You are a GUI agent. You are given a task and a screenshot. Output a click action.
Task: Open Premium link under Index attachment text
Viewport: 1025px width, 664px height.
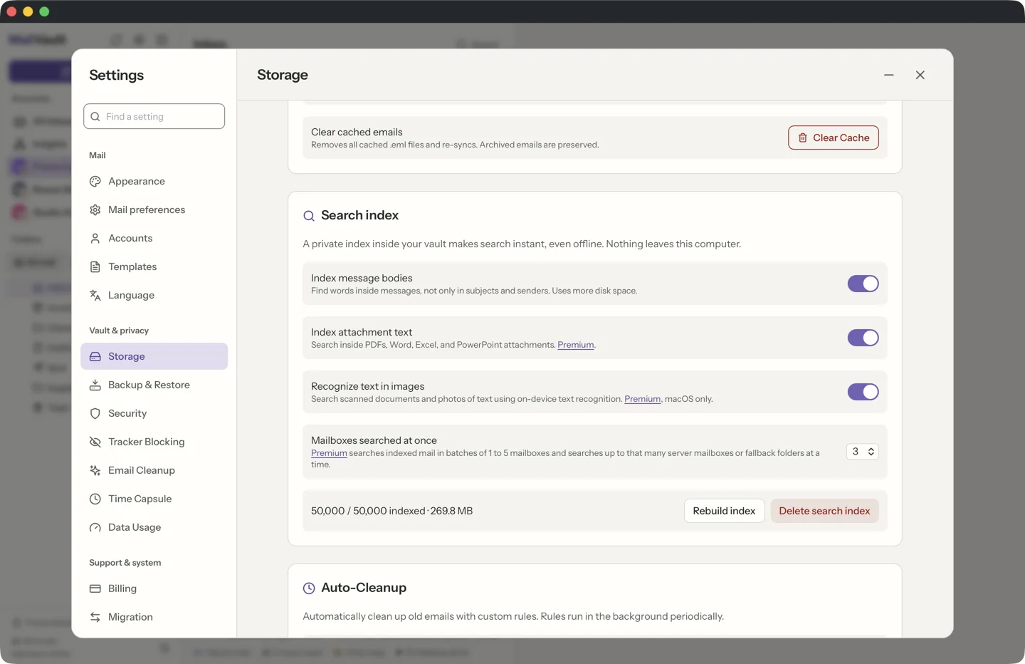575,345
